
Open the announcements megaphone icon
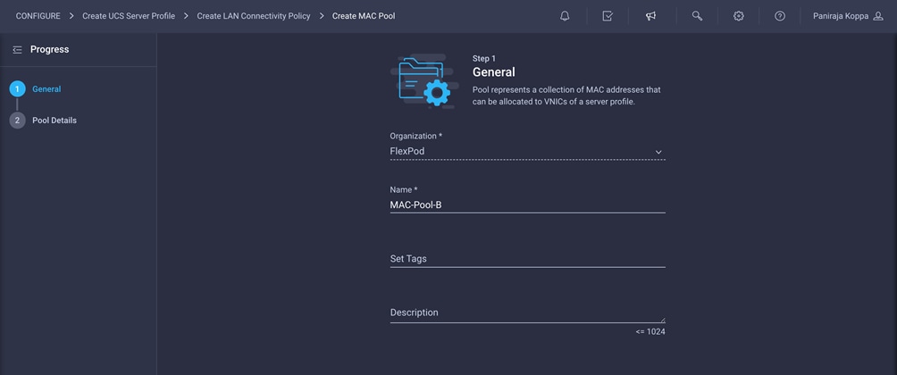click(x=651, y=16)
